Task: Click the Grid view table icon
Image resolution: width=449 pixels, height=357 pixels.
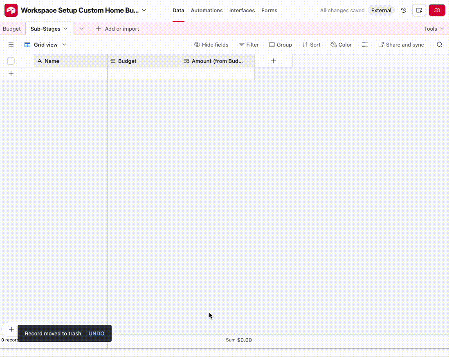Action: [x=27, y=45]
